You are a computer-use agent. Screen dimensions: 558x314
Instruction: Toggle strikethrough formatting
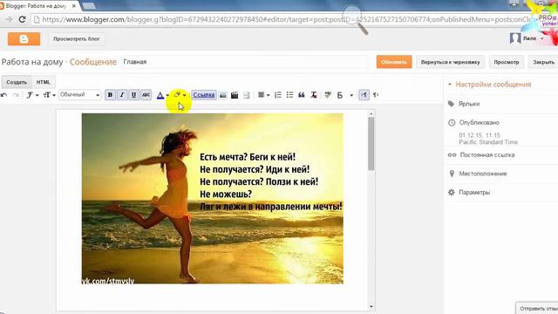[146, 95]
